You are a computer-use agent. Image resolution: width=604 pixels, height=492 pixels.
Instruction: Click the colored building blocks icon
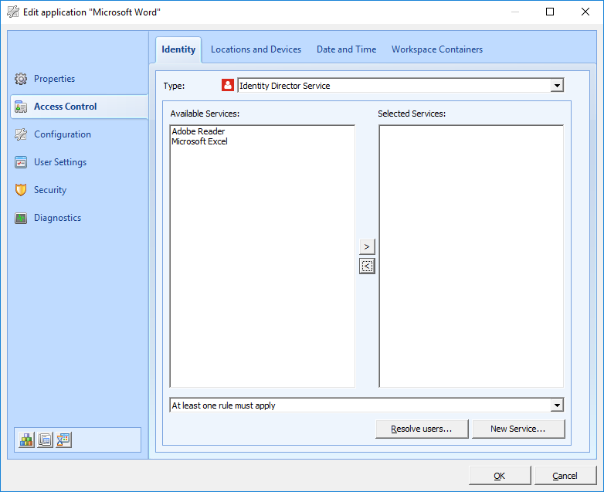(x=27, y=439)
